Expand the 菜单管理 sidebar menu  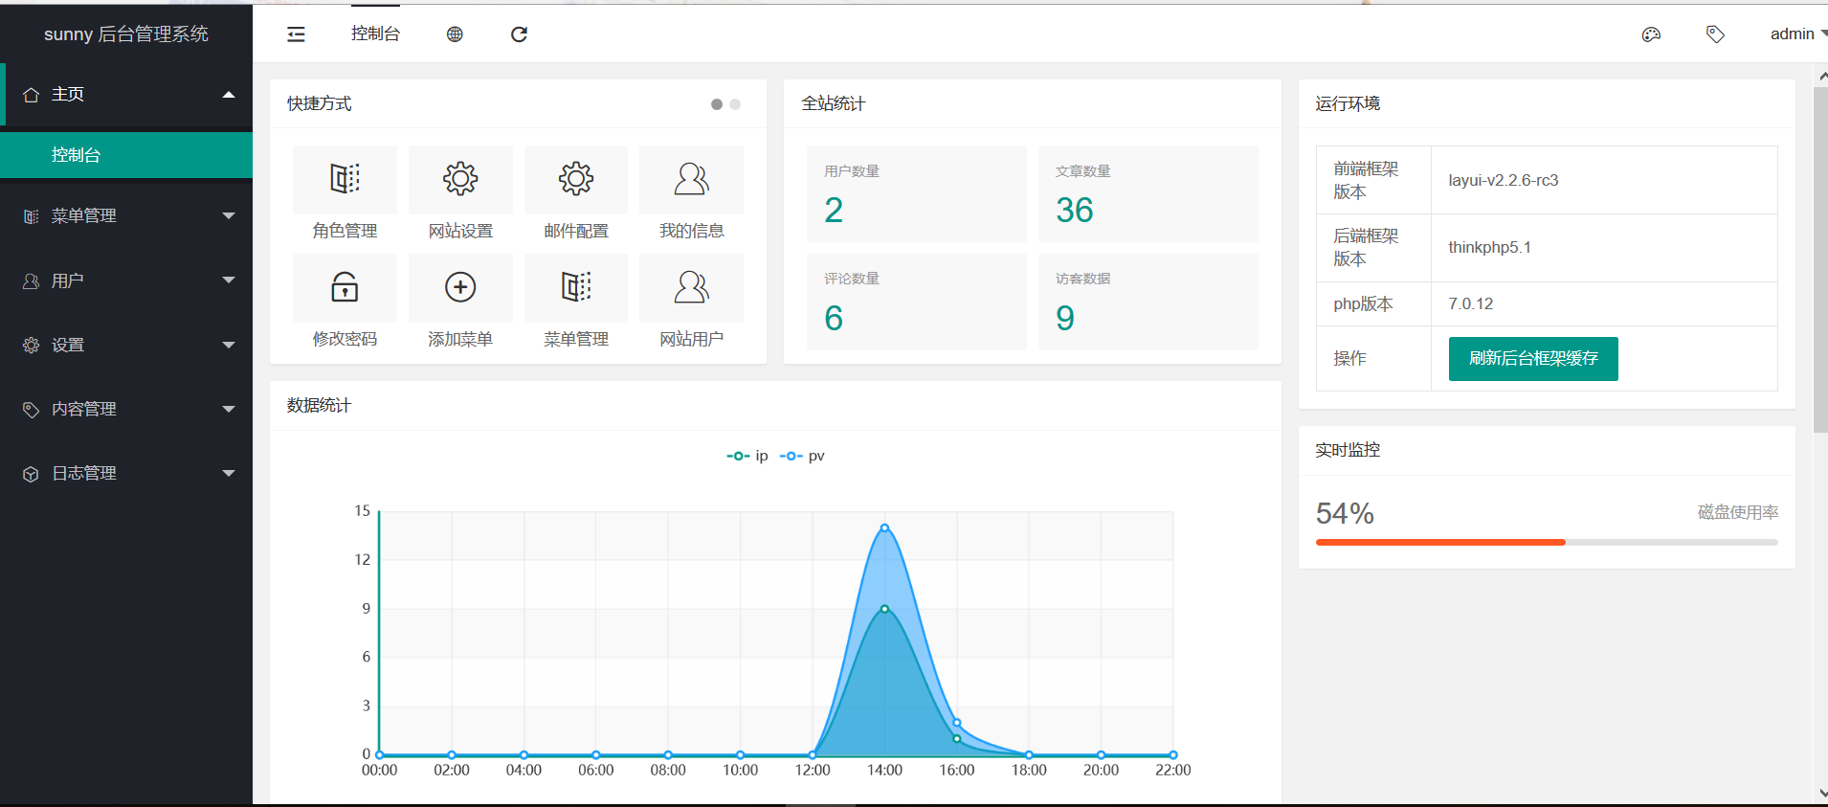point(126,216)
